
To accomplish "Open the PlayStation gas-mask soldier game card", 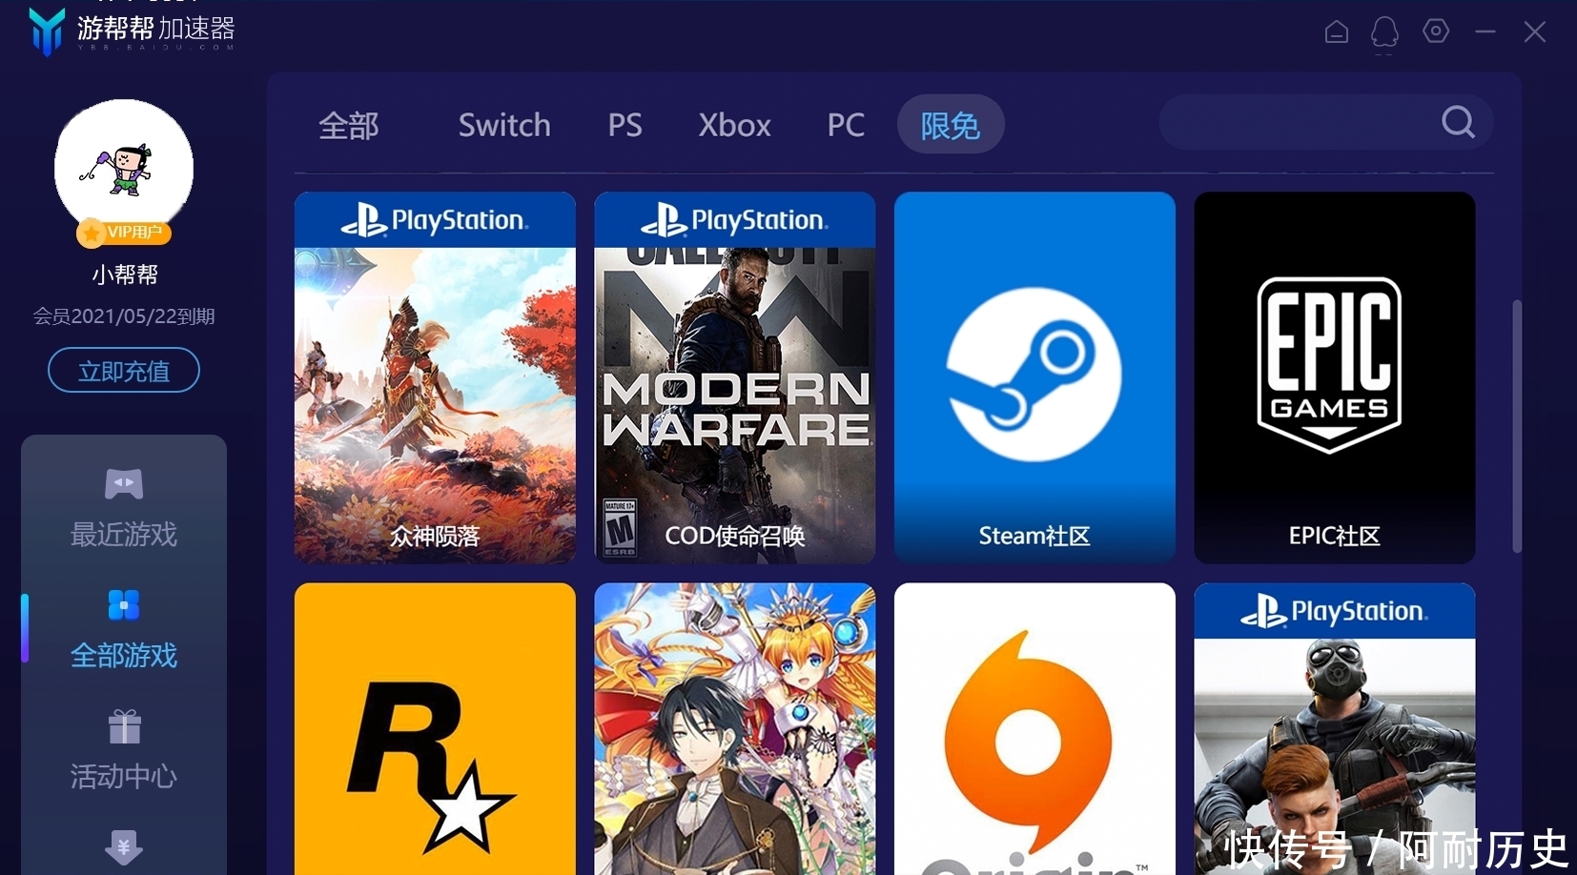I will [x=1334, y=728].
